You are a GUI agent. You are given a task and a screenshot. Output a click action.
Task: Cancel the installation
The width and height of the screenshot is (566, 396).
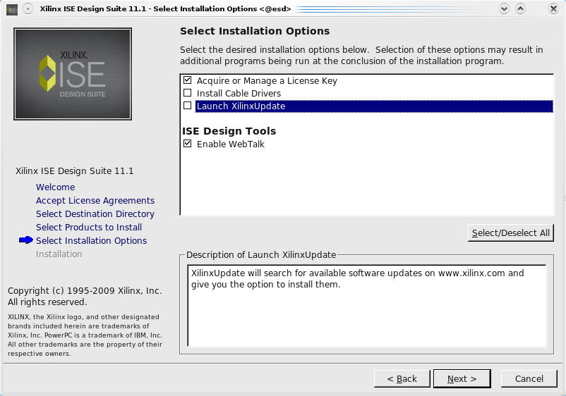click(529, 378)
